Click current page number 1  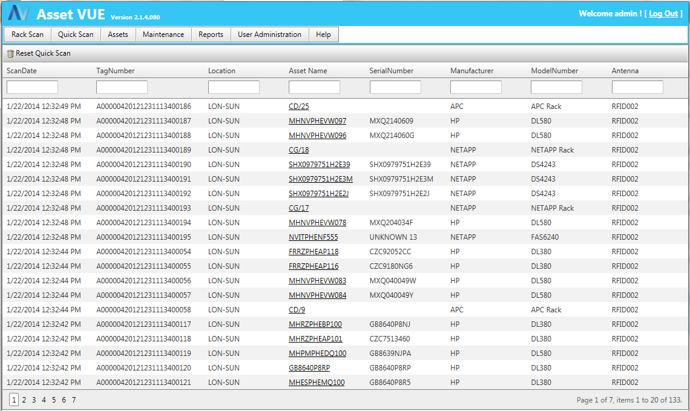coord(14,399)
